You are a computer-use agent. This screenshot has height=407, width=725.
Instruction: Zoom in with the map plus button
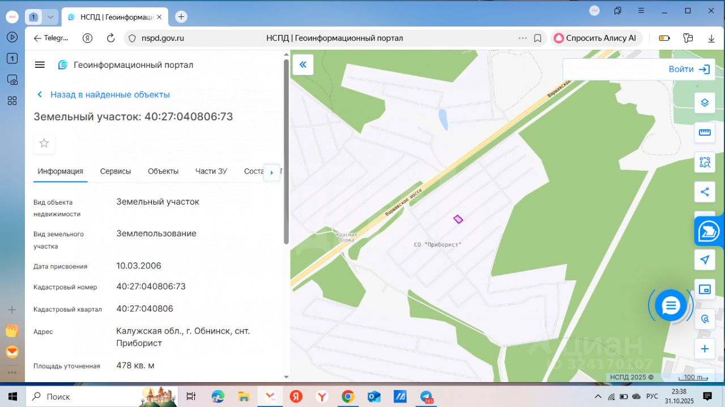pos(705,349)
